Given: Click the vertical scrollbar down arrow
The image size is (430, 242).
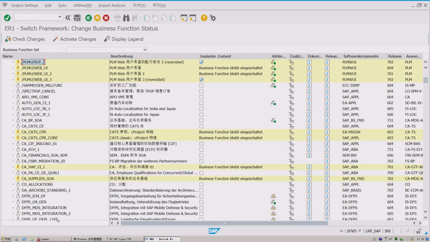Looking at the screenshot, I should pos(425,218).
